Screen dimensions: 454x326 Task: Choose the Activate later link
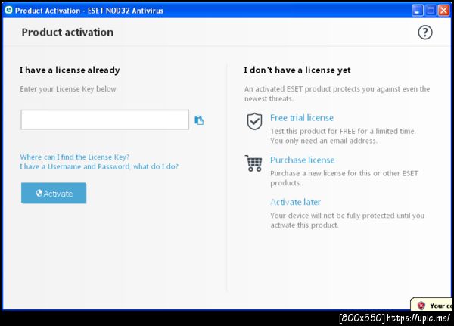(x=295, y=202)
